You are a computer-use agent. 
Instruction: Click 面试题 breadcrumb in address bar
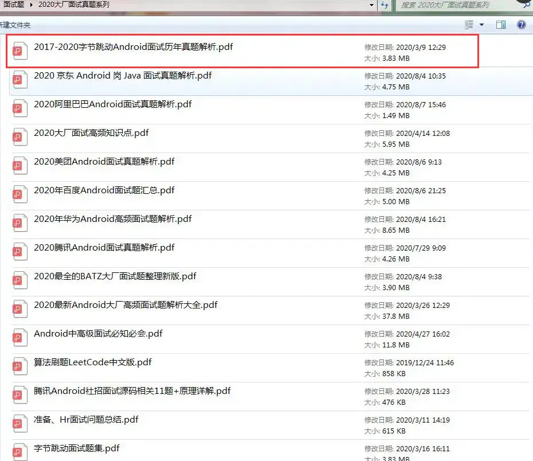point(14,5)
